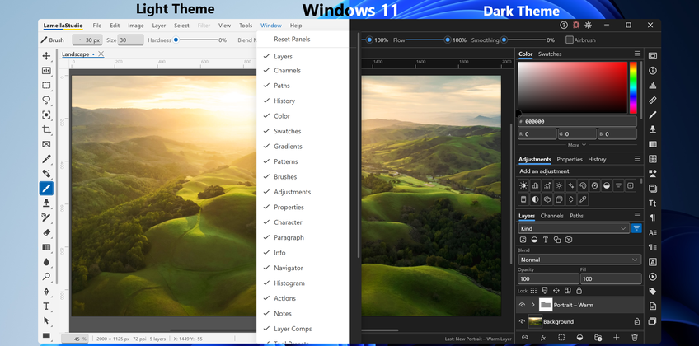Select the Healing bandage tool

tap(46, 174)
